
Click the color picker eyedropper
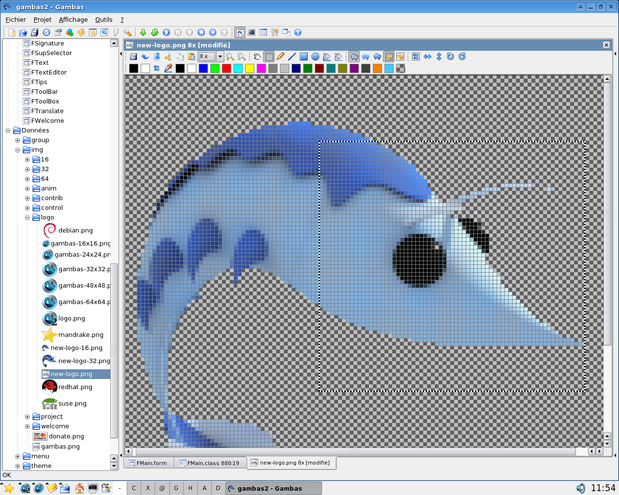tap(168, 68)
